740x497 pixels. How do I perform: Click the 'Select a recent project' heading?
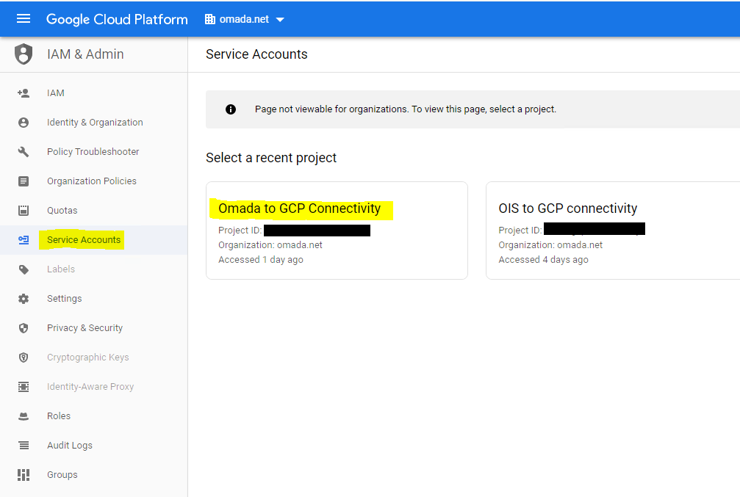point(271,158)
